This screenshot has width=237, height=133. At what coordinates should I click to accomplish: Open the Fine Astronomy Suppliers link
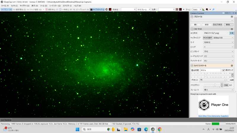[x=213, y=116]
